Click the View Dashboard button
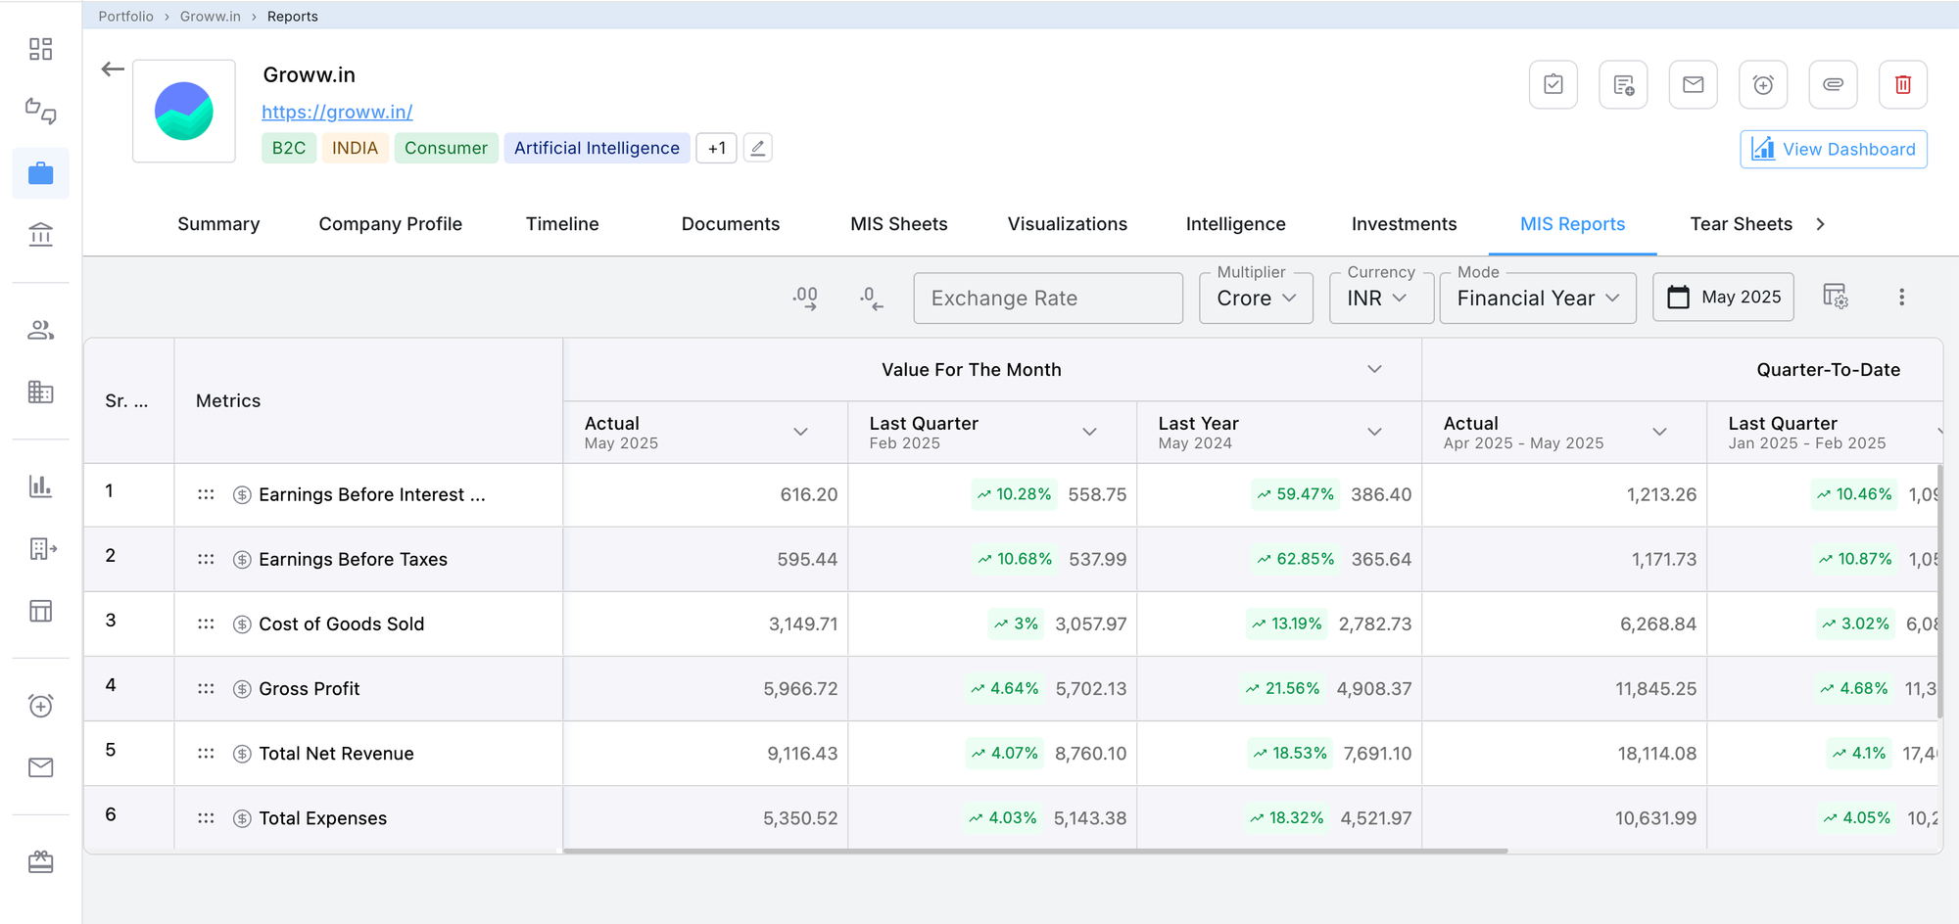This screenshot has height=924, width=1959. click(1834, 149)
